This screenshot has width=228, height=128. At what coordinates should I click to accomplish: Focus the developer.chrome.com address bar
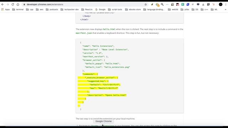click(x=84, y=5)
